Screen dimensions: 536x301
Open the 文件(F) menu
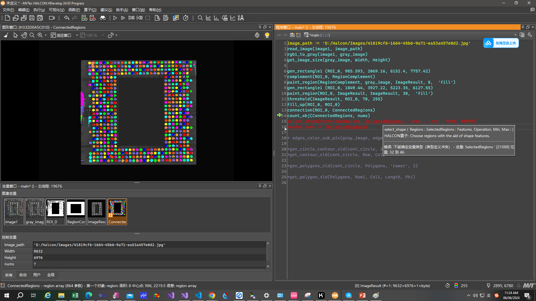(8, 10)
